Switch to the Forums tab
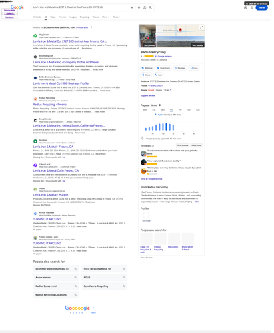This screenshot has width=274, height=333. [63, 17]
